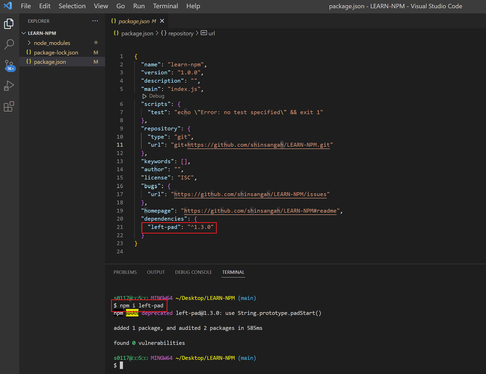This screenshot has width=486, height=374.
Task: Open the File menu
Action: click(26, 6)
